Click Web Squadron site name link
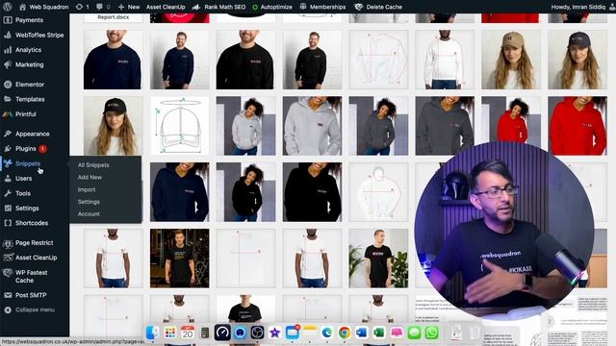616x346 pixels. click(49, 7)
